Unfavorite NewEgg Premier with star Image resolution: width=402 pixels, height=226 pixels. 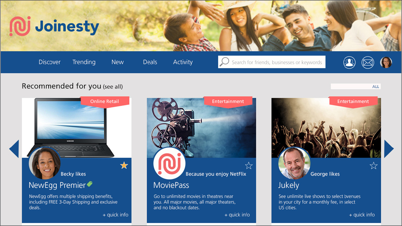(124, 165)
